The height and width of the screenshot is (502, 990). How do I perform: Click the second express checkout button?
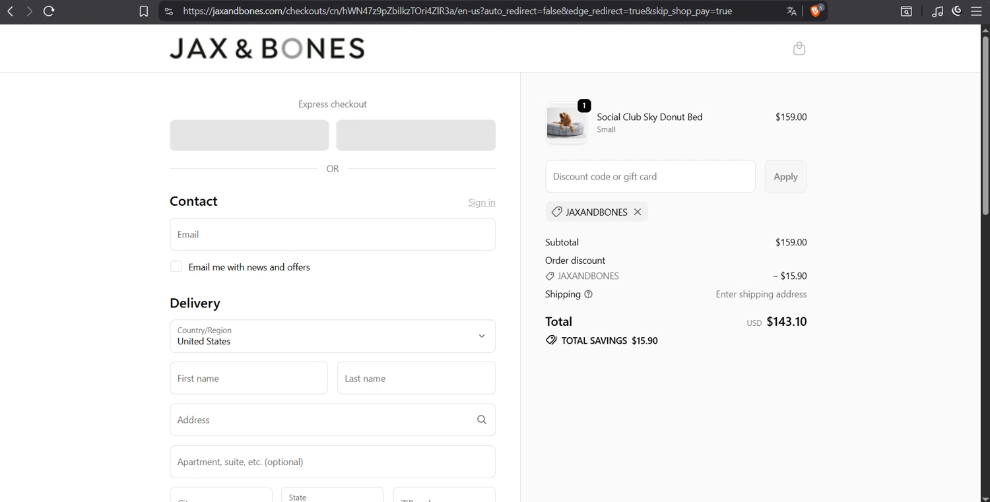tap(416, 135)
